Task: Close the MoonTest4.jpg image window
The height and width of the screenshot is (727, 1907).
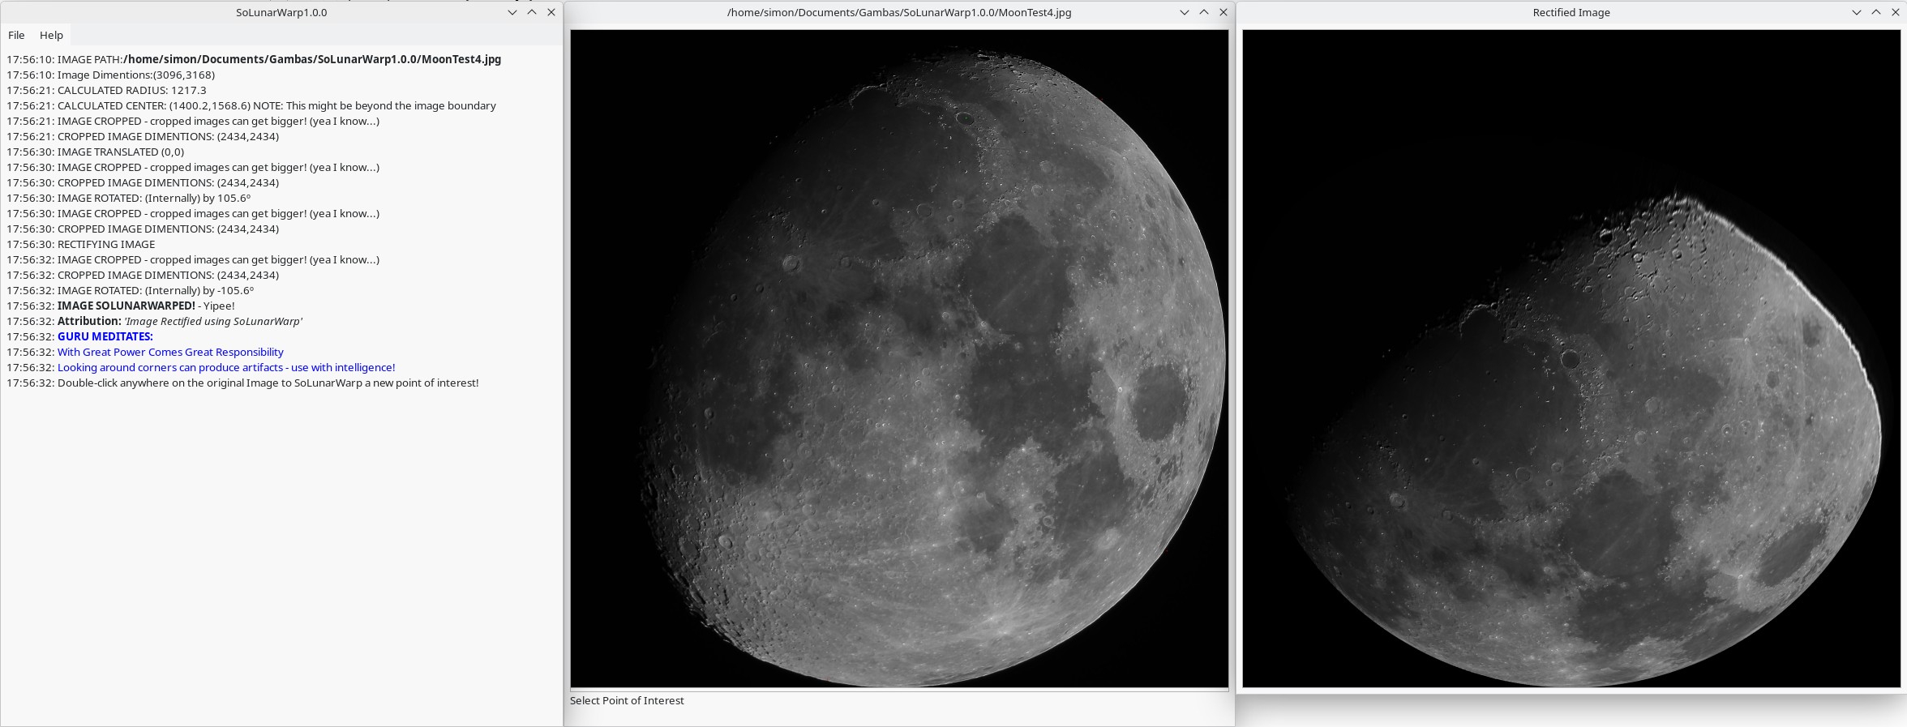Action: coord(1223,12)
